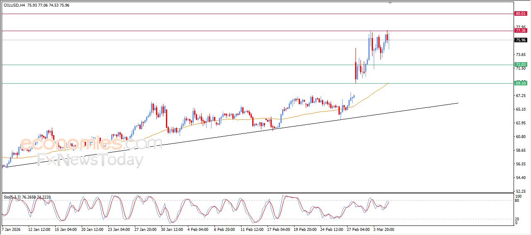Click the 15 Jan 04:00 time label
This screenshot has height=235, width=531.
[66, 229]
